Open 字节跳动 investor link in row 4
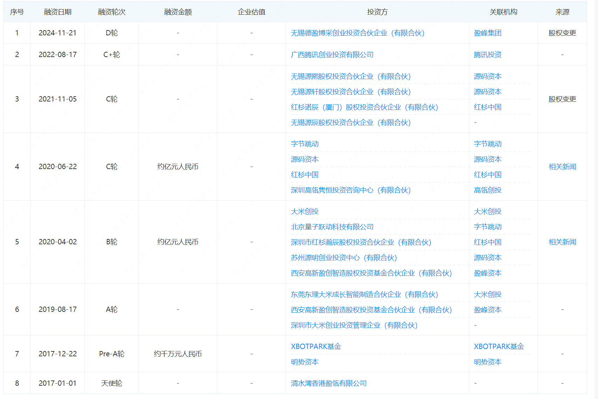598x399 pixels. pos(305,144)
